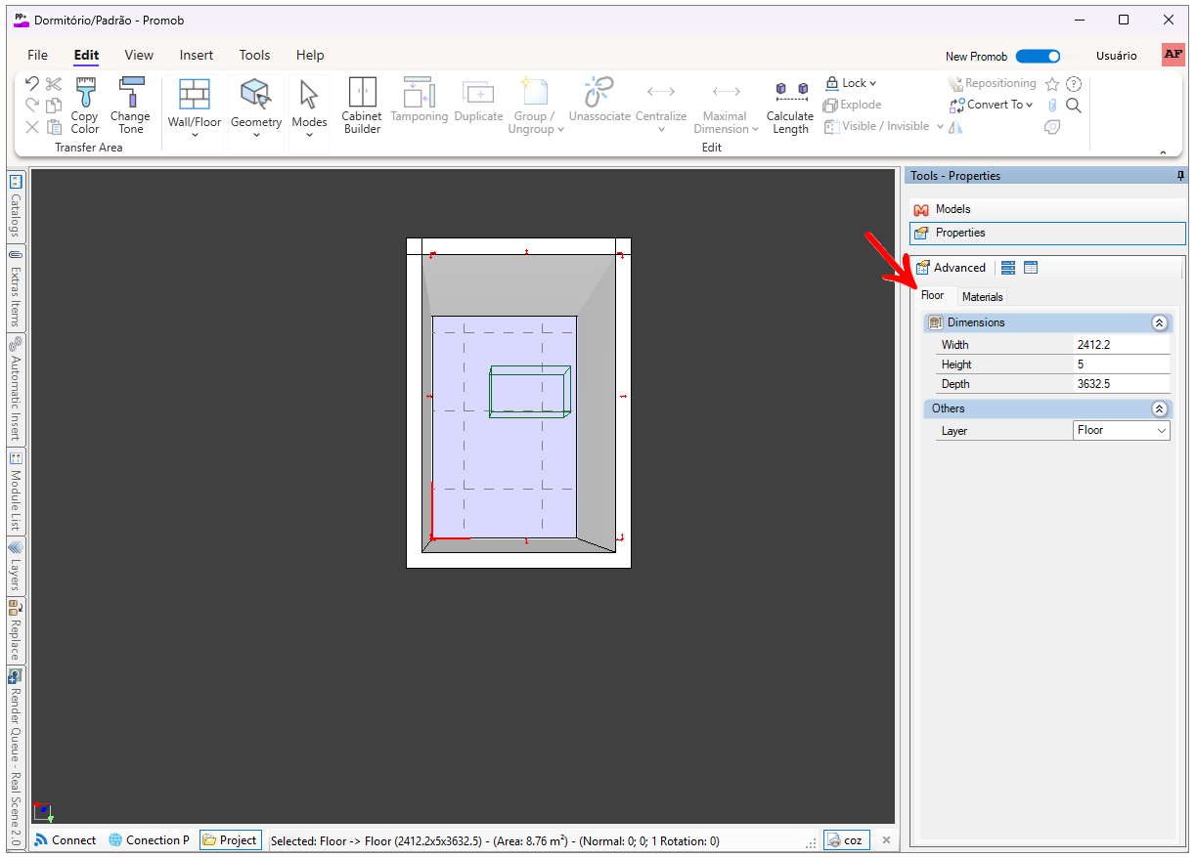Image resolution: width=1196 pixels, height=858 pixels.
Task: Pin the Tools - Properties panel
Action: [x=1180, y=176]
